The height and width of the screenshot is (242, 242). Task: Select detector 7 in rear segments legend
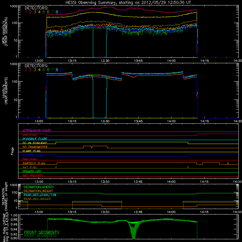tap(52, 70)
